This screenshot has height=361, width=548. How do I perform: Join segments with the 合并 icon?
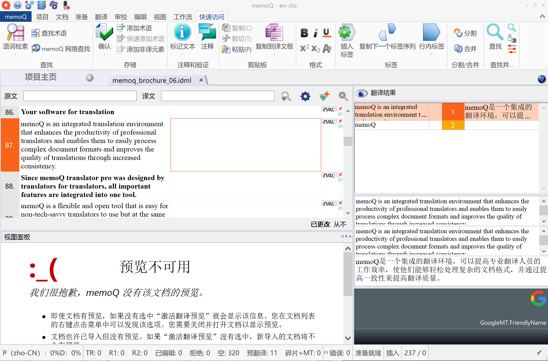[458, 48]
